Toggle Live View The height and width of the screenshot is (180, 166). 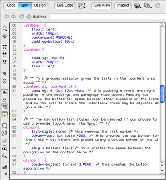[102, 5]
